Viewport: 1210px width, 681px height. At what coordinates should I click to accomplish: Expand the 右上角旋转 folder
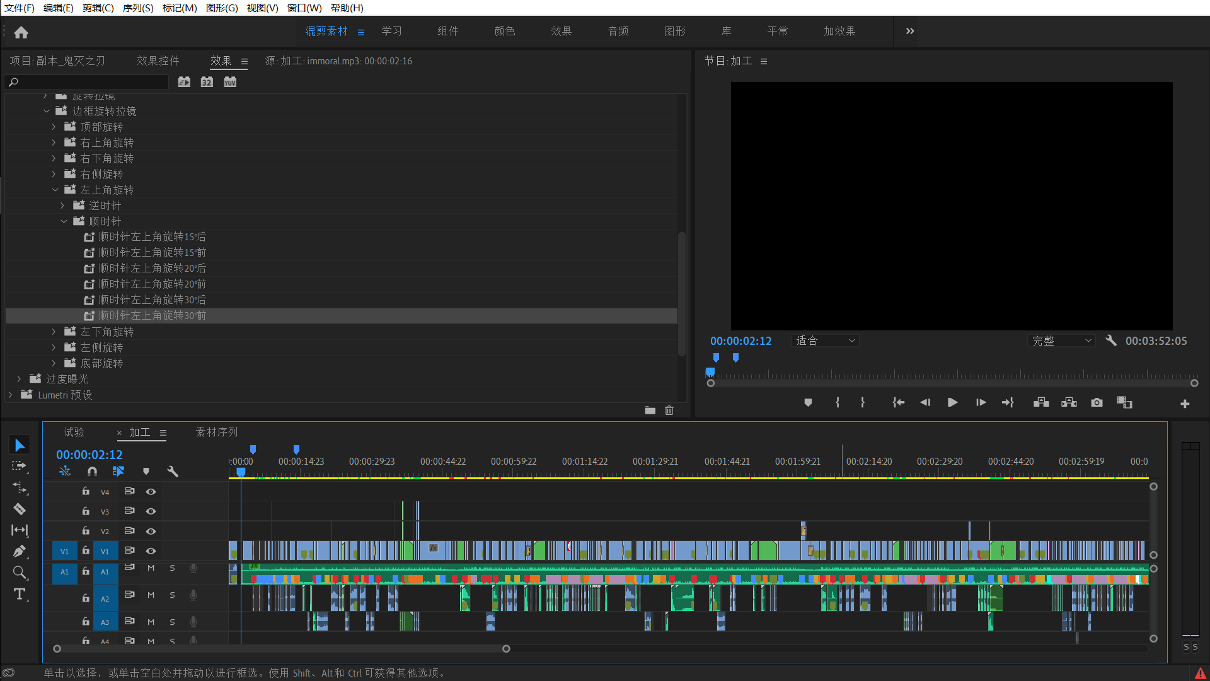tap(54, 143)
